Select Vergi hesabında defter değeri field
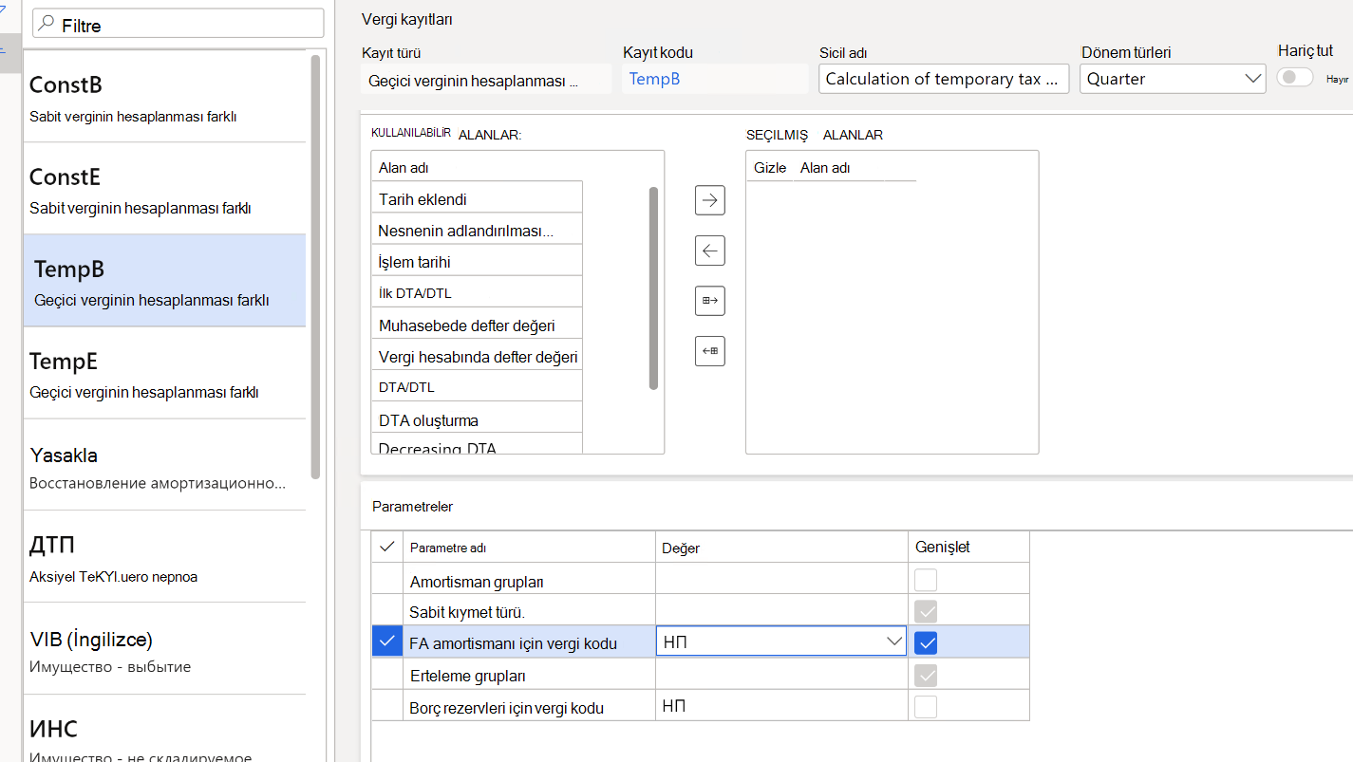 pos(477,356)
